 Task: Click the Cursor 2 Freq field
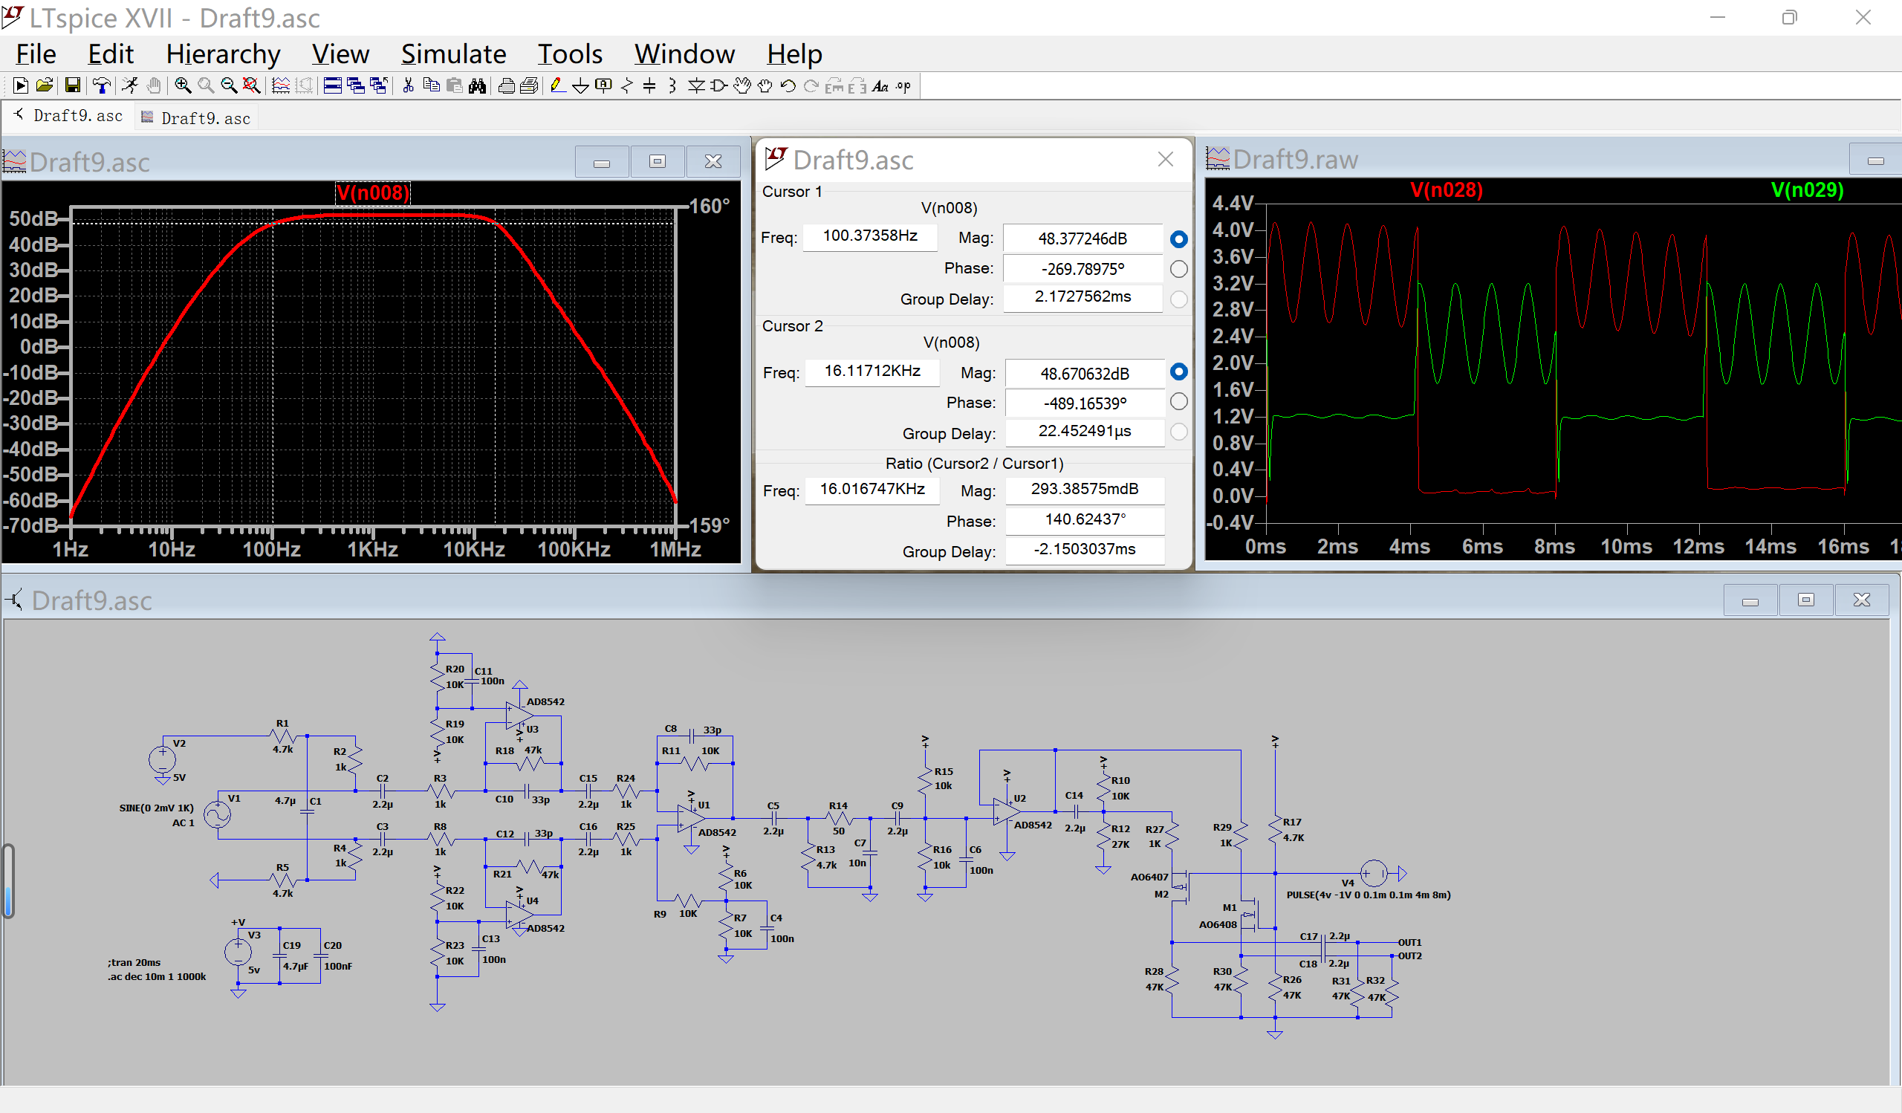coord(872,371)
